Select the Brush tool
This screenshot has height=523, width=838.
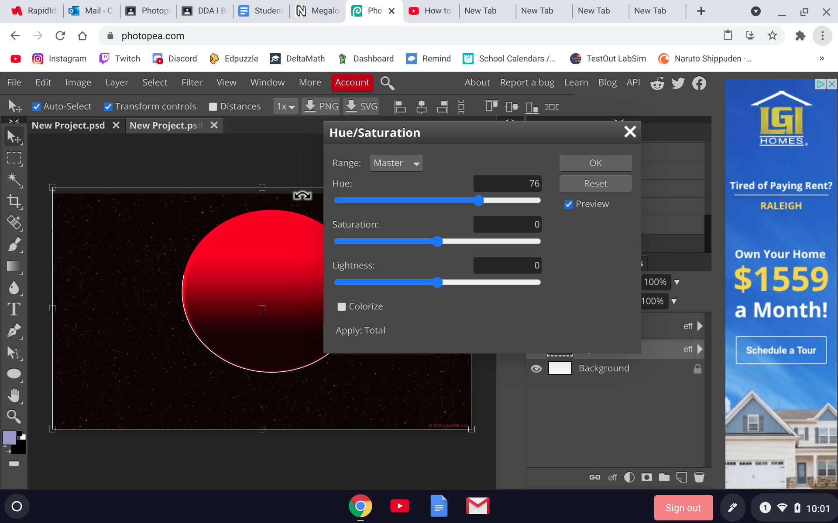14,245
